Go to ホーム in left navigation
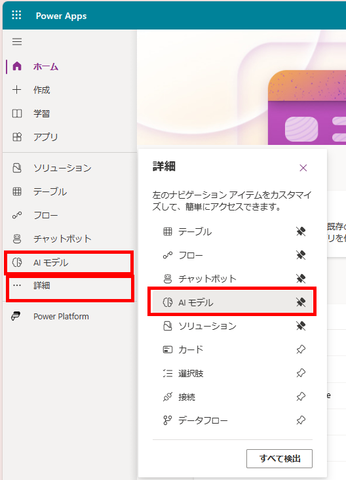This screenshot has height=480, width=346. tap(69, 66)
